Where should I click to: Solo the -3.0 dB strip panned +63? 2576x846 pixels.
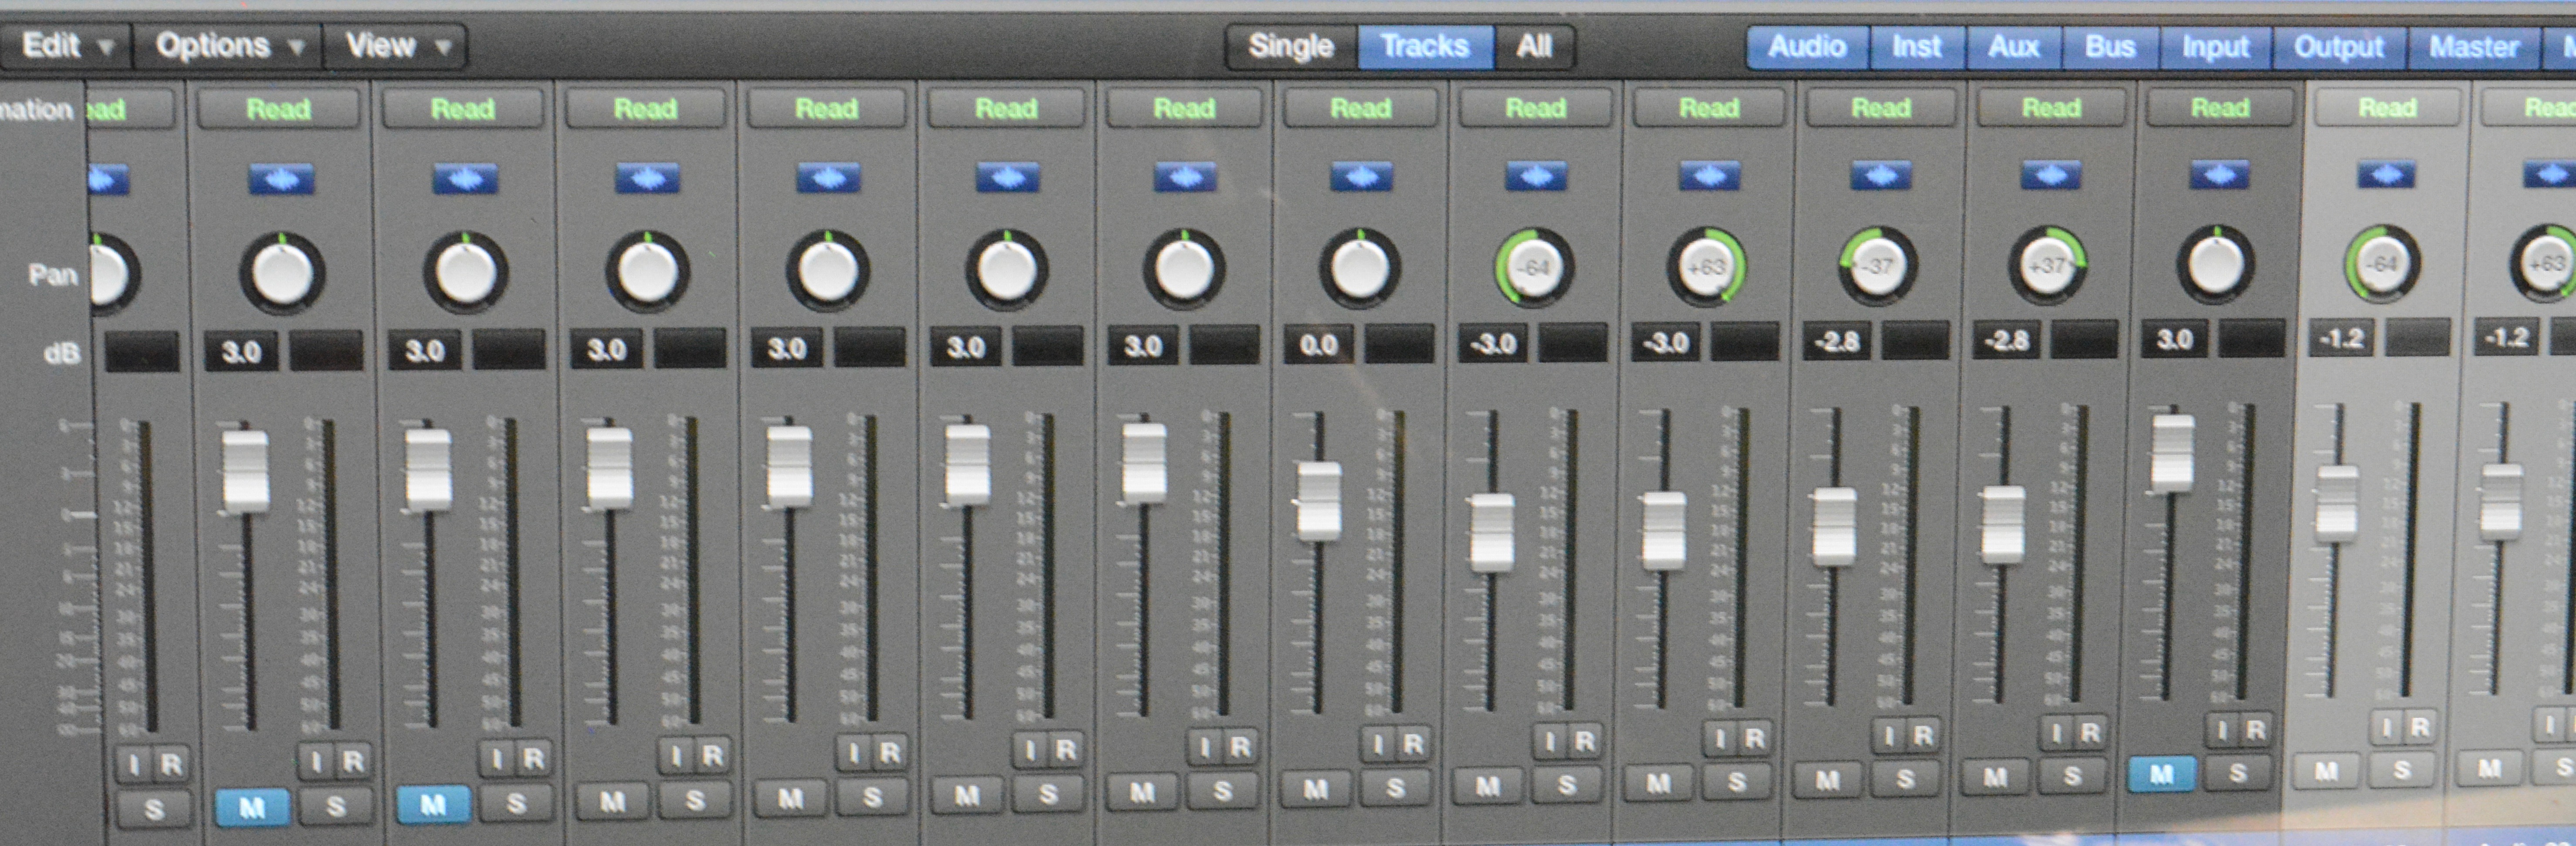pyautogui.click(x=1737, y=782)
